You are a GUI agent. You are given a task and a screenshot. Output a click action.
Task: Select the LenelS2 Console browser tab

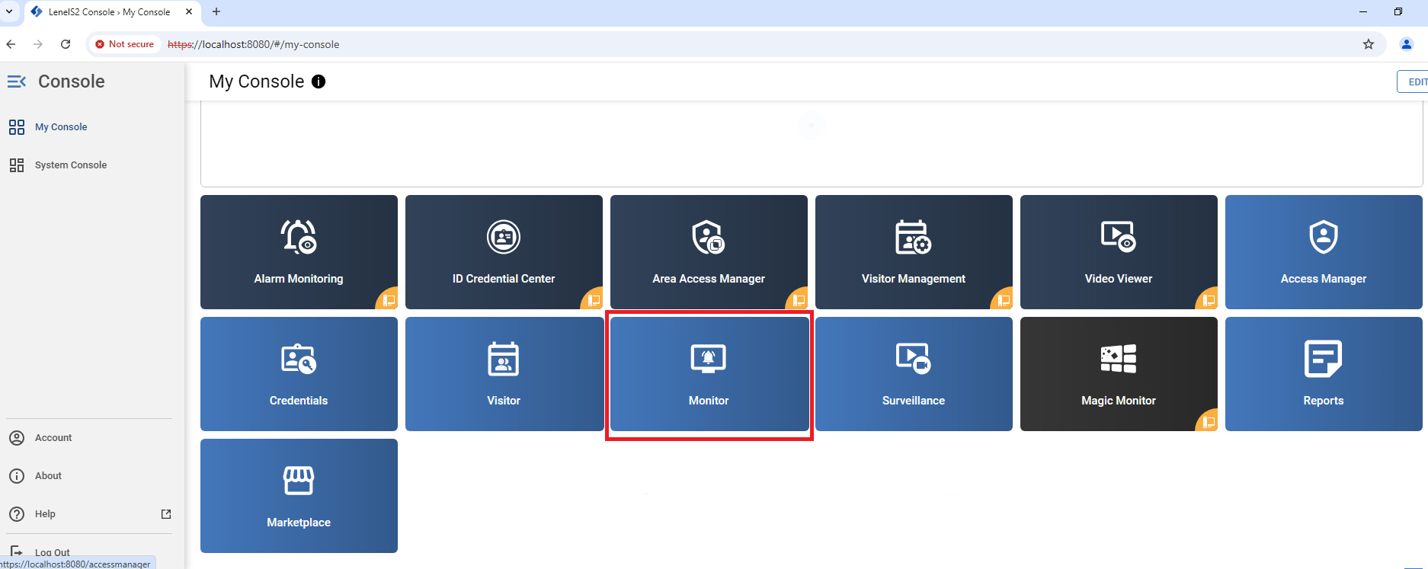[113, 12]
